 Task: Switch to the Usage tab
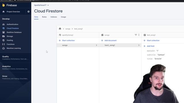click(63, 17)
